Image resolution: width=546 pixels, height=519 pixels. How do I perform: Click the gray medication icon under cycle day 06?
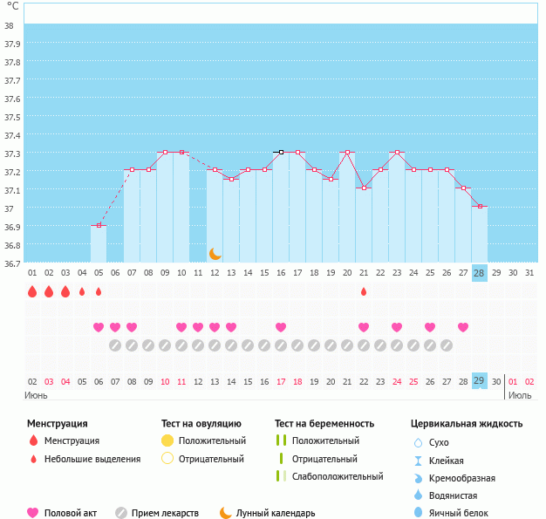pyautogui.click(x=115, y=345)
